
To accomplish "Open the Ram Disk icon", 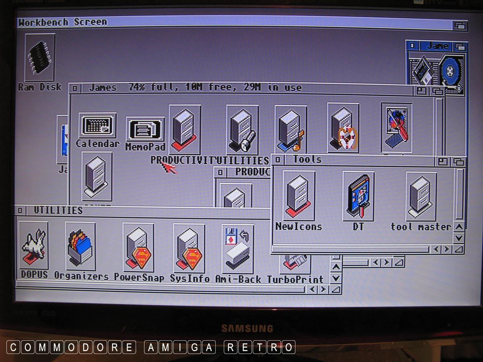I will [39, 58].
